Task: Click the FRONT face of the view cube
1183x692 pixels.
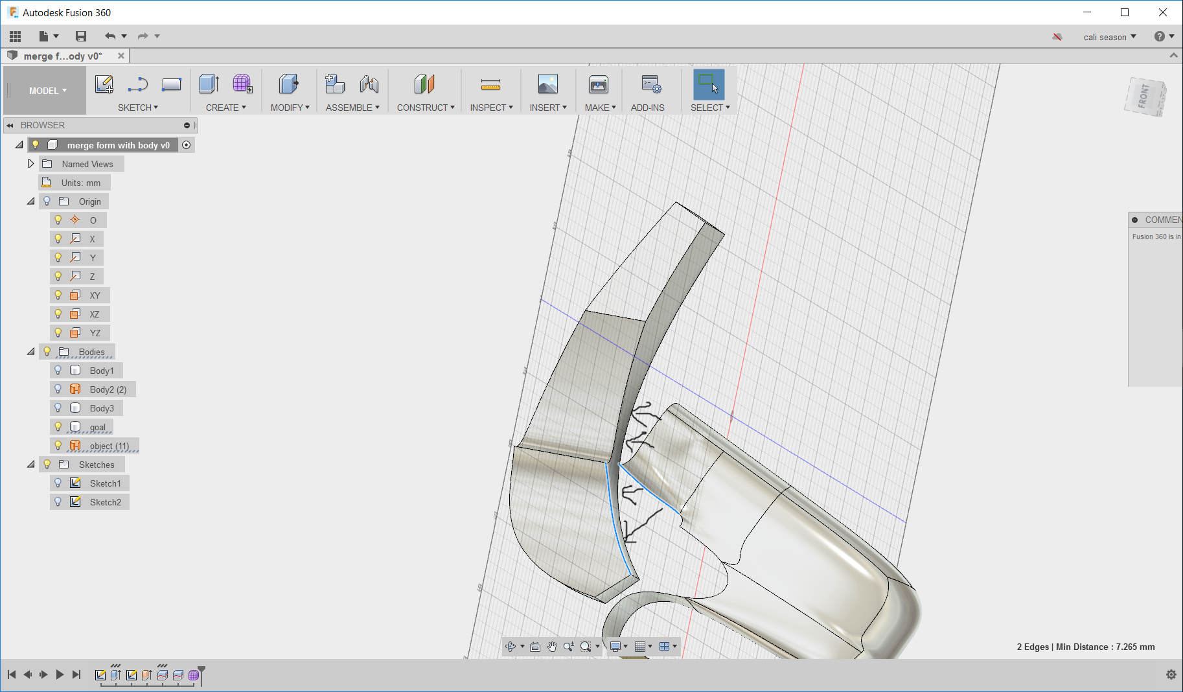Action: (1144, 97)
